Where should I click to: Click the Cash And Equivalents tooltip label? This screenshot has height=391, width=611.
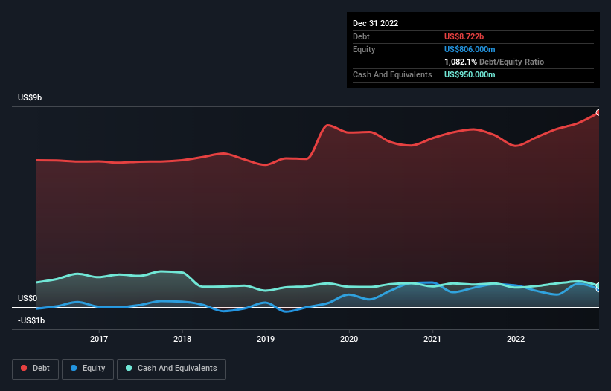pos(392,74)
